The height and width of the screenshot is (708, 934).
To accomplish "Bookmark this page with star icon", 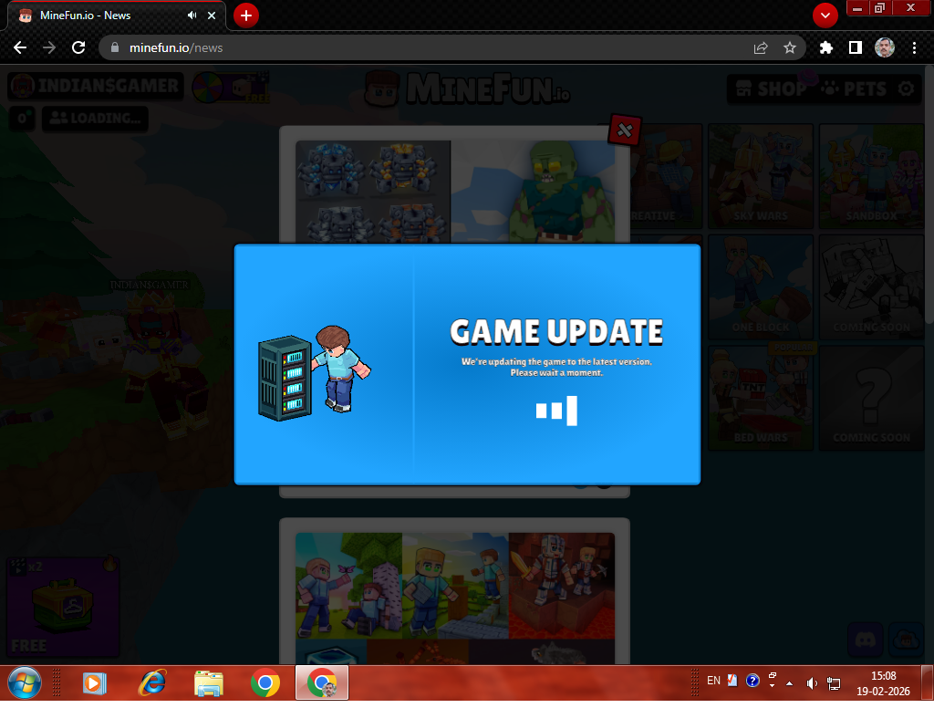I will (x=790, y=47).
